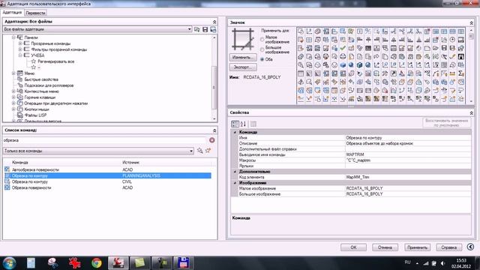480x270 pixels.
Task: Open Google Chrome from the taskbar
Action: tap(97, 263)
